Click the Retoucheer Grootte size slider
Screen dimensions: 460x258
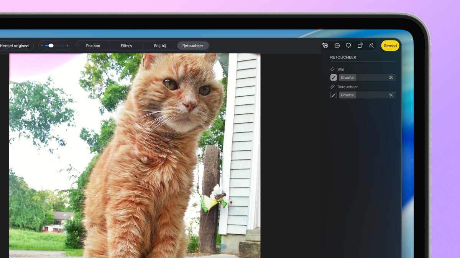[367, 95]
